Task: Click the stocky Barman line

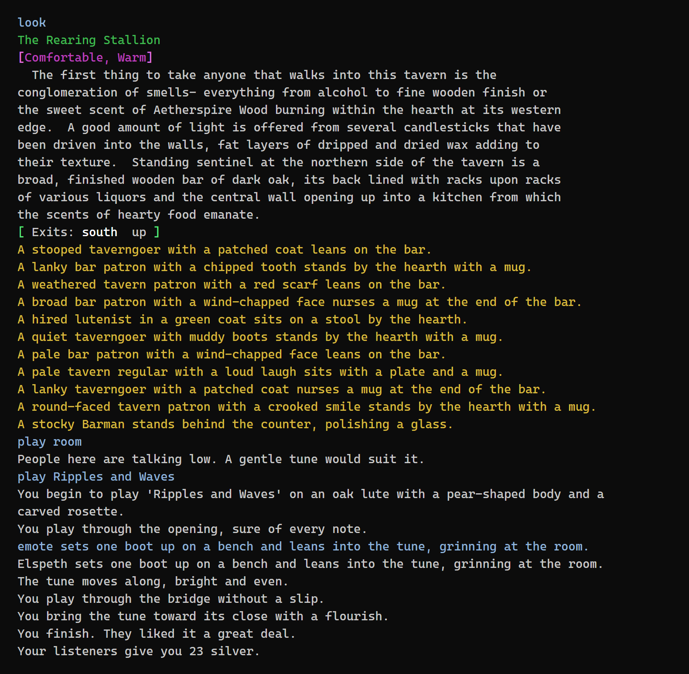Action: [235, 424]
